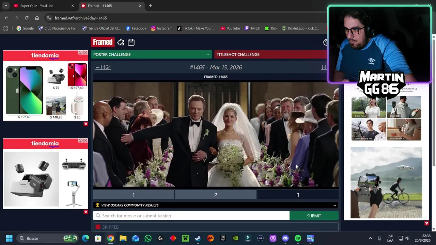Open TikTok - Make Your... bookmark

pos(196,28)
